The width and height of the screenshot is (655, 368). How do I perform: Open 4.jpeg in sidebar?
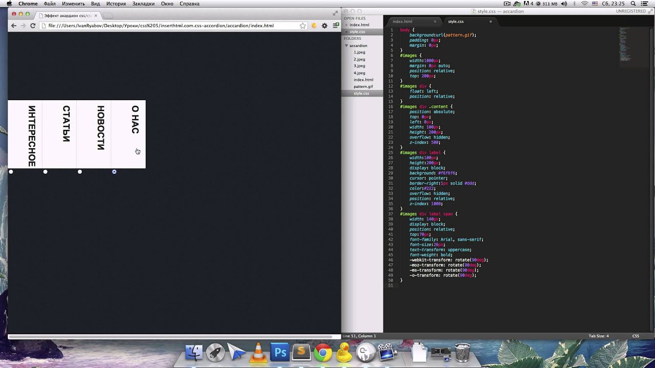(x=359, y=73)
